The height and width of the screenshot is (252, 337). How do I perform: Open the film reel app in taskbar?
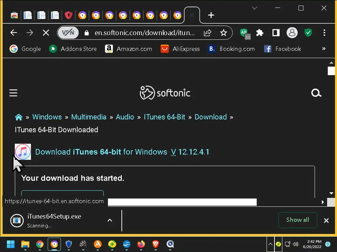click(x=83, y=244)
